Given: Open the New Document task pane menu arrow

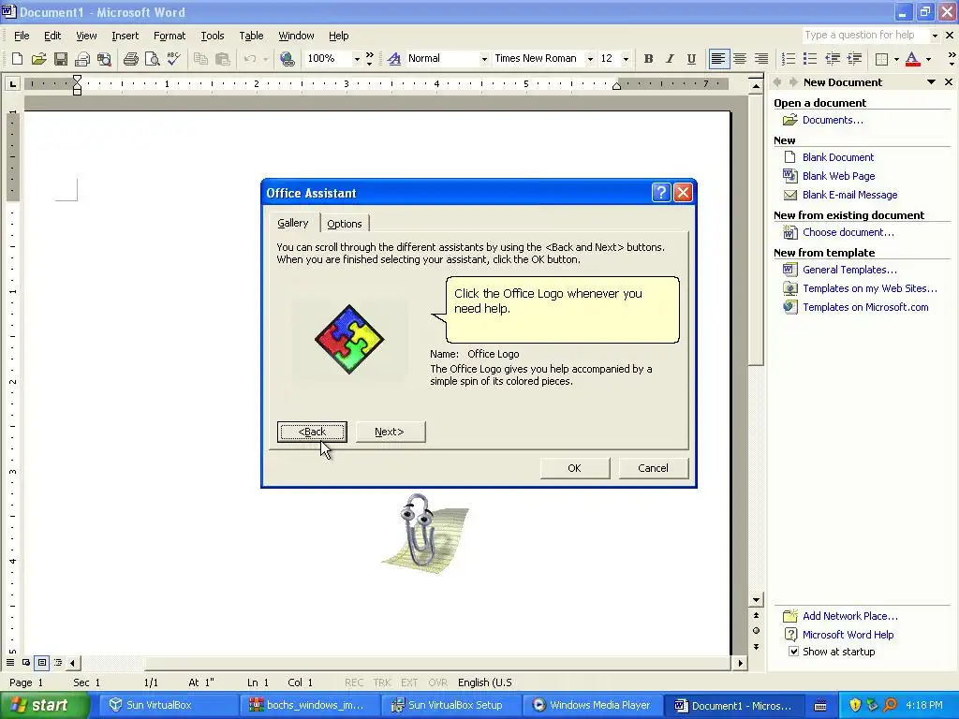Looking at the screenshot, I should [x=932, y=82].
